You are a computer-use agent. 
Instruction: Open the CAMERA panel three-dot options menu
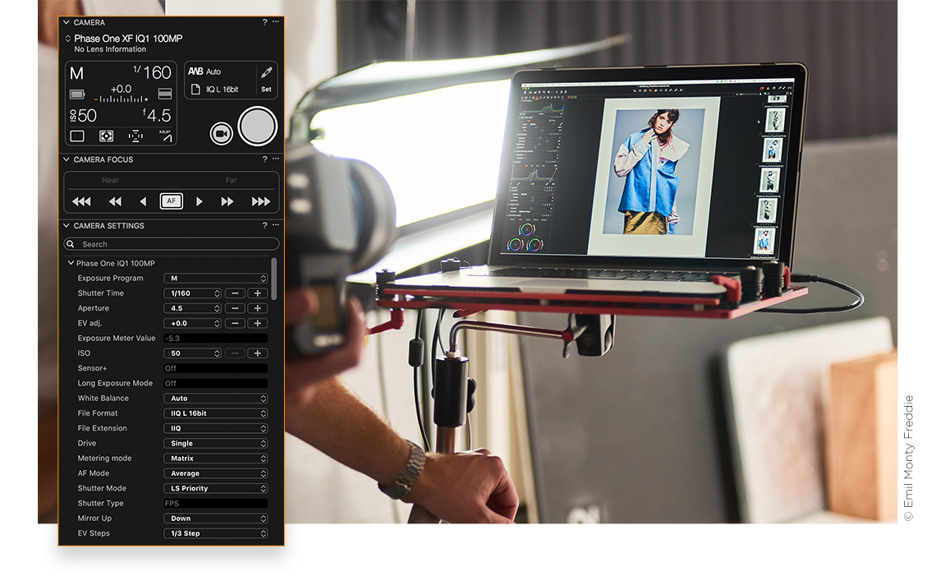[x=276, y=22]
